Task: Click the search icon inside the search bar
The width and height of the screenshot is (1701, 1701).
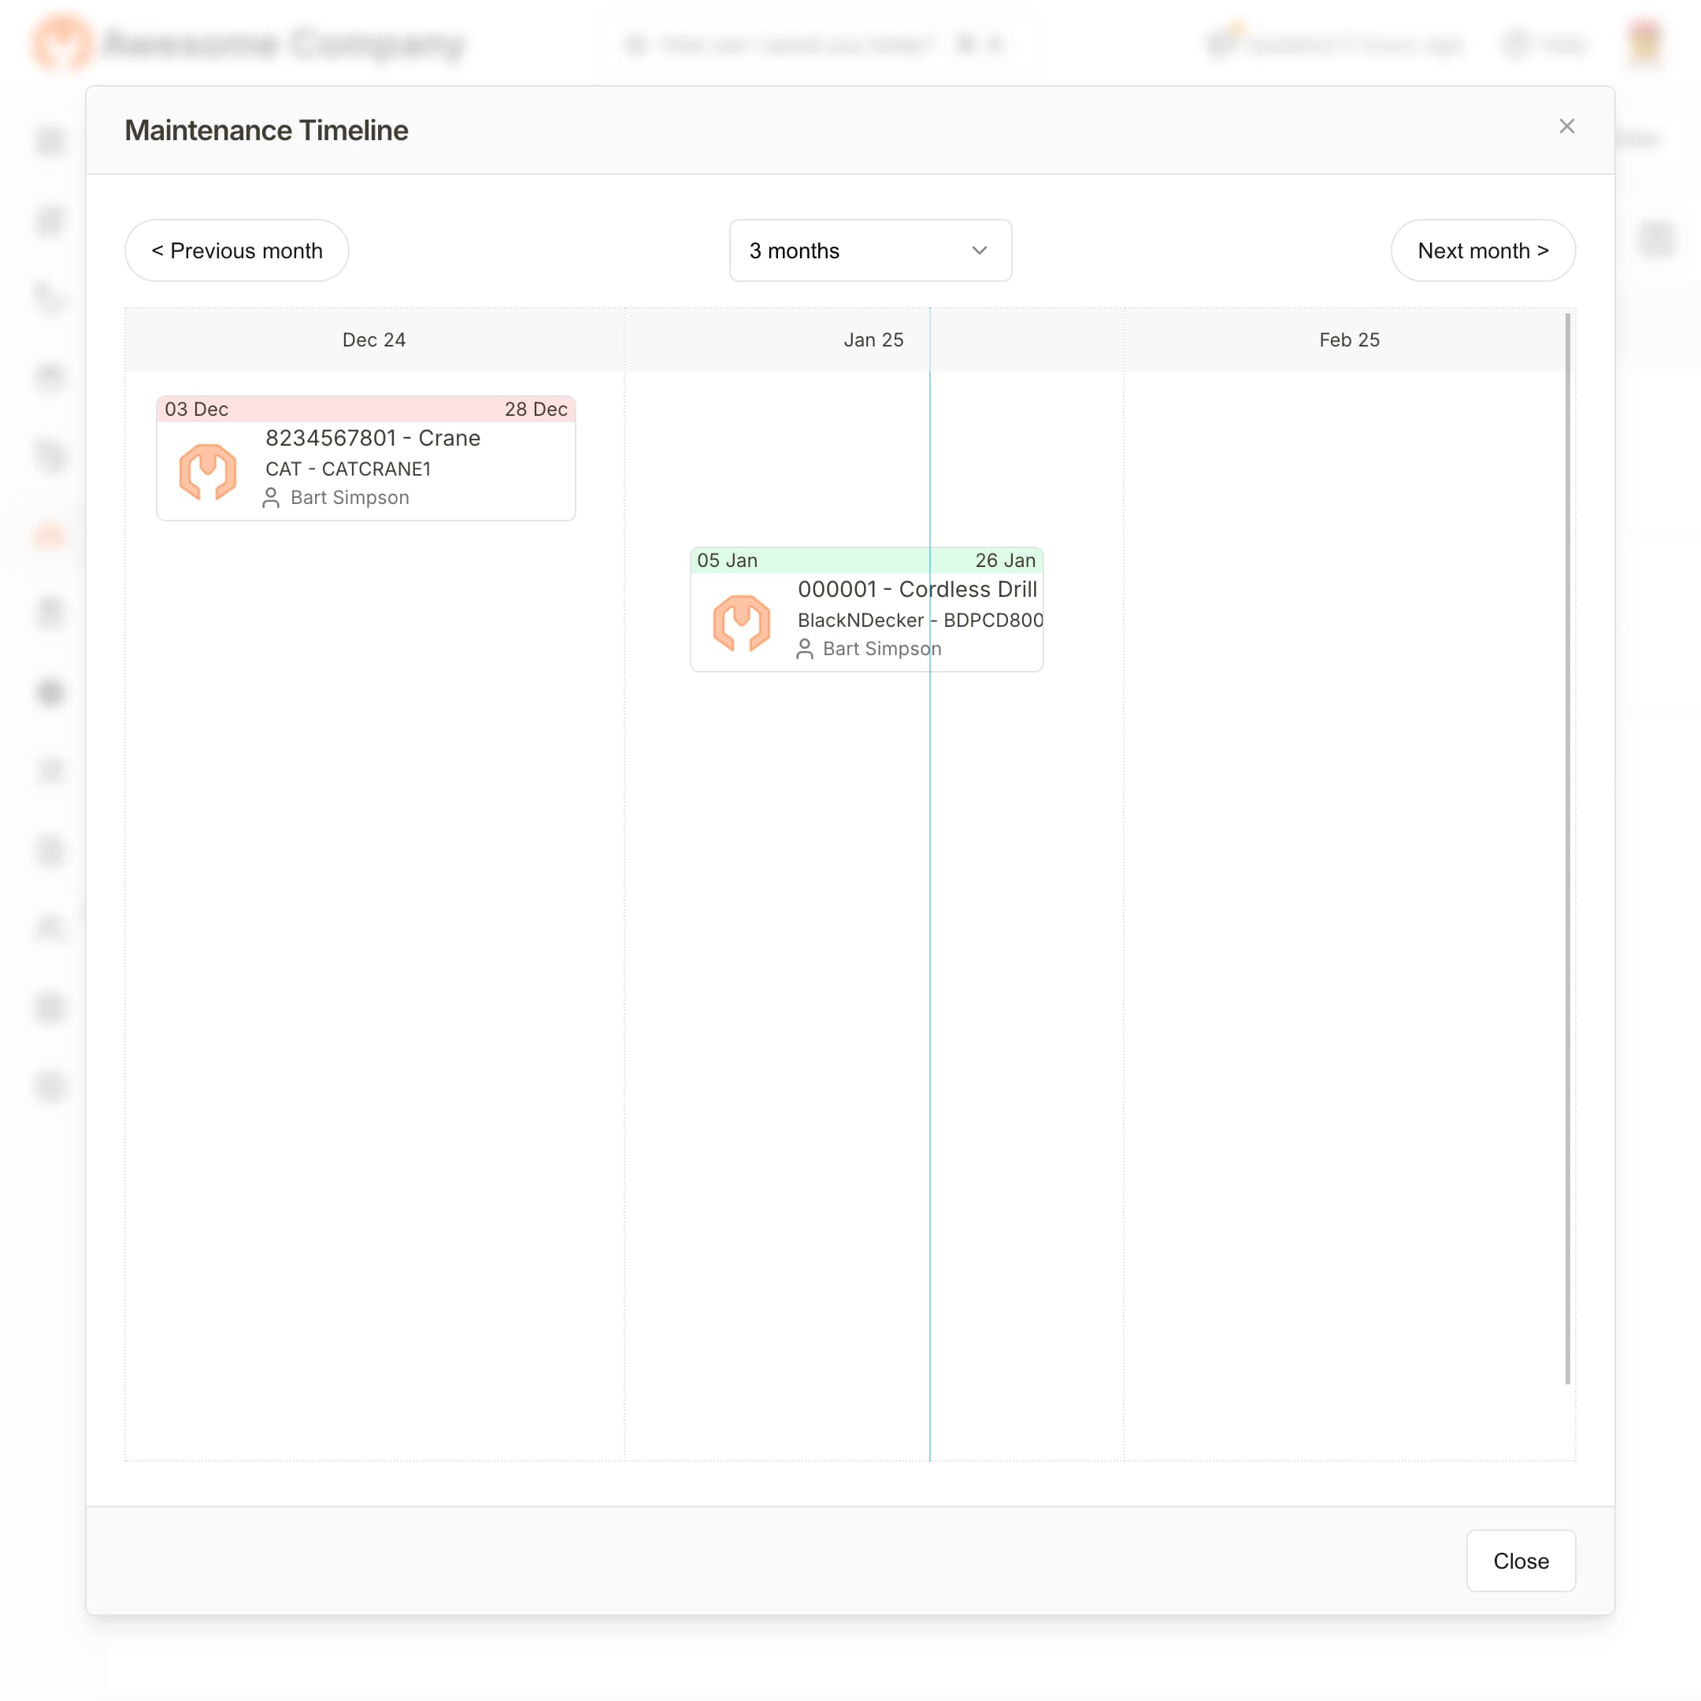Action: click(x=636, y=44)
